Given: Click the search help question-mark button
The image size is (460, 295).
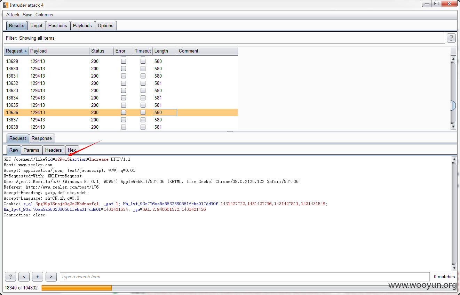Looking at the screenshot, I should tap(10, 277).
